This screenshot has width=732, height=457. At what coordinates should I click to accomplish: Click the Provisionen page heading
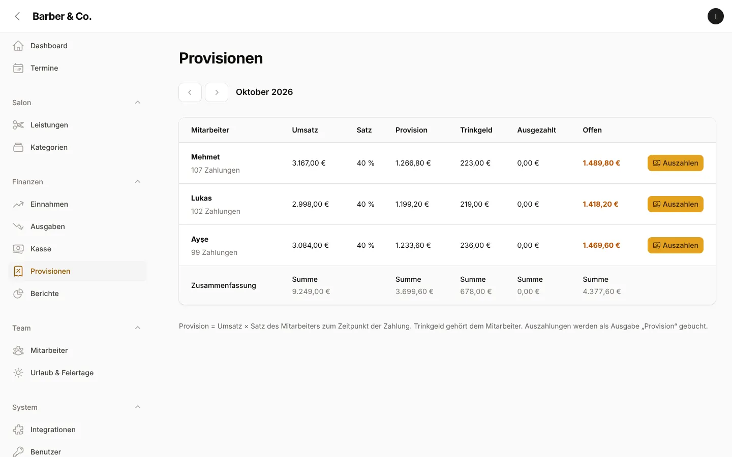coord(221,58)
